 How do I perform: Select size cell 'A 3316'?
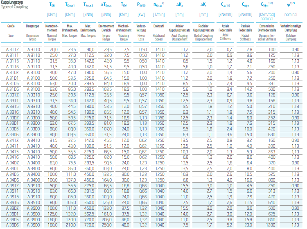point(12,112)
